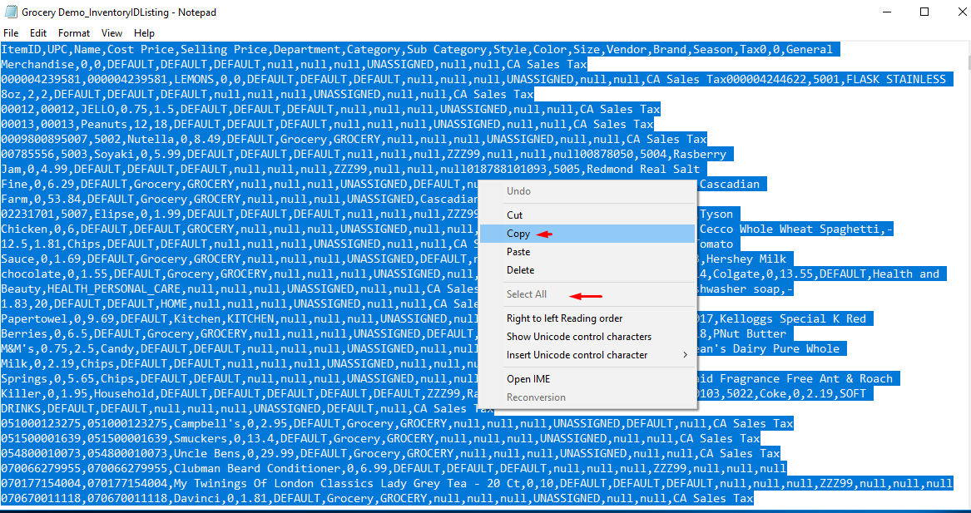Viewport: 971px width, 513px height.
Task: Click the text 'LEMONS' in the file
Action: click(x=194, y=80)
